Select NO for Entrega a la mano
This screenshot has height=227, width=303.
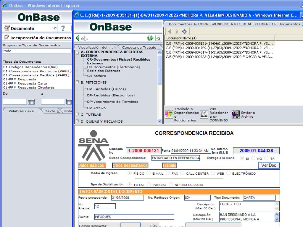point(253,158)
